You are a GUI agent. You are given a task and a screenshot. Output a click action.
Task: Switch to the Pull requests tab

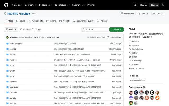point(36,21)
